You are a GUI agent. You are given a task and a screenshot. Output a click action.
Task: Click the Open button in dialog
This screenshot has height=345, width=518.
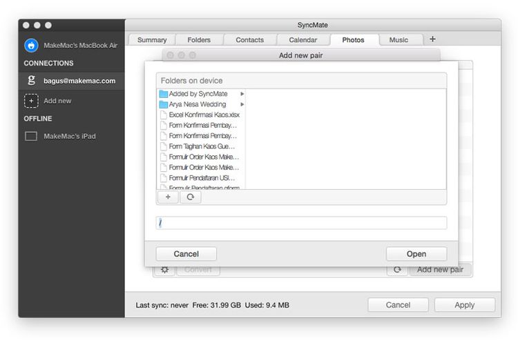pyautogui.click(x=416, y=254)
